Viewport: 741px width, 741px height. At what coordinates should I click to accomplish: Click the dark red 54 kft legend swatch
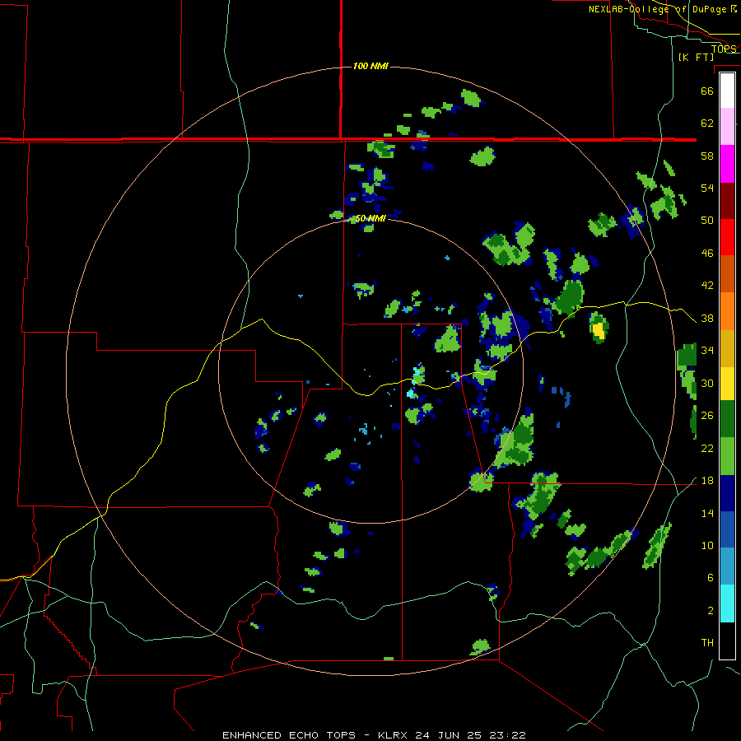pos(727,200)
